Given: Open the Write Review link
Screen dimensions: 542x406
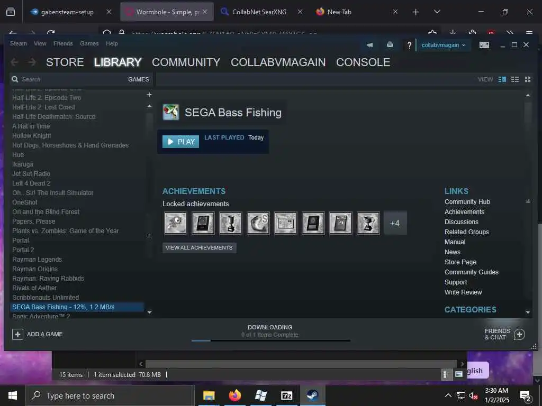Looking at the screenshot, I should click(463, 292).
